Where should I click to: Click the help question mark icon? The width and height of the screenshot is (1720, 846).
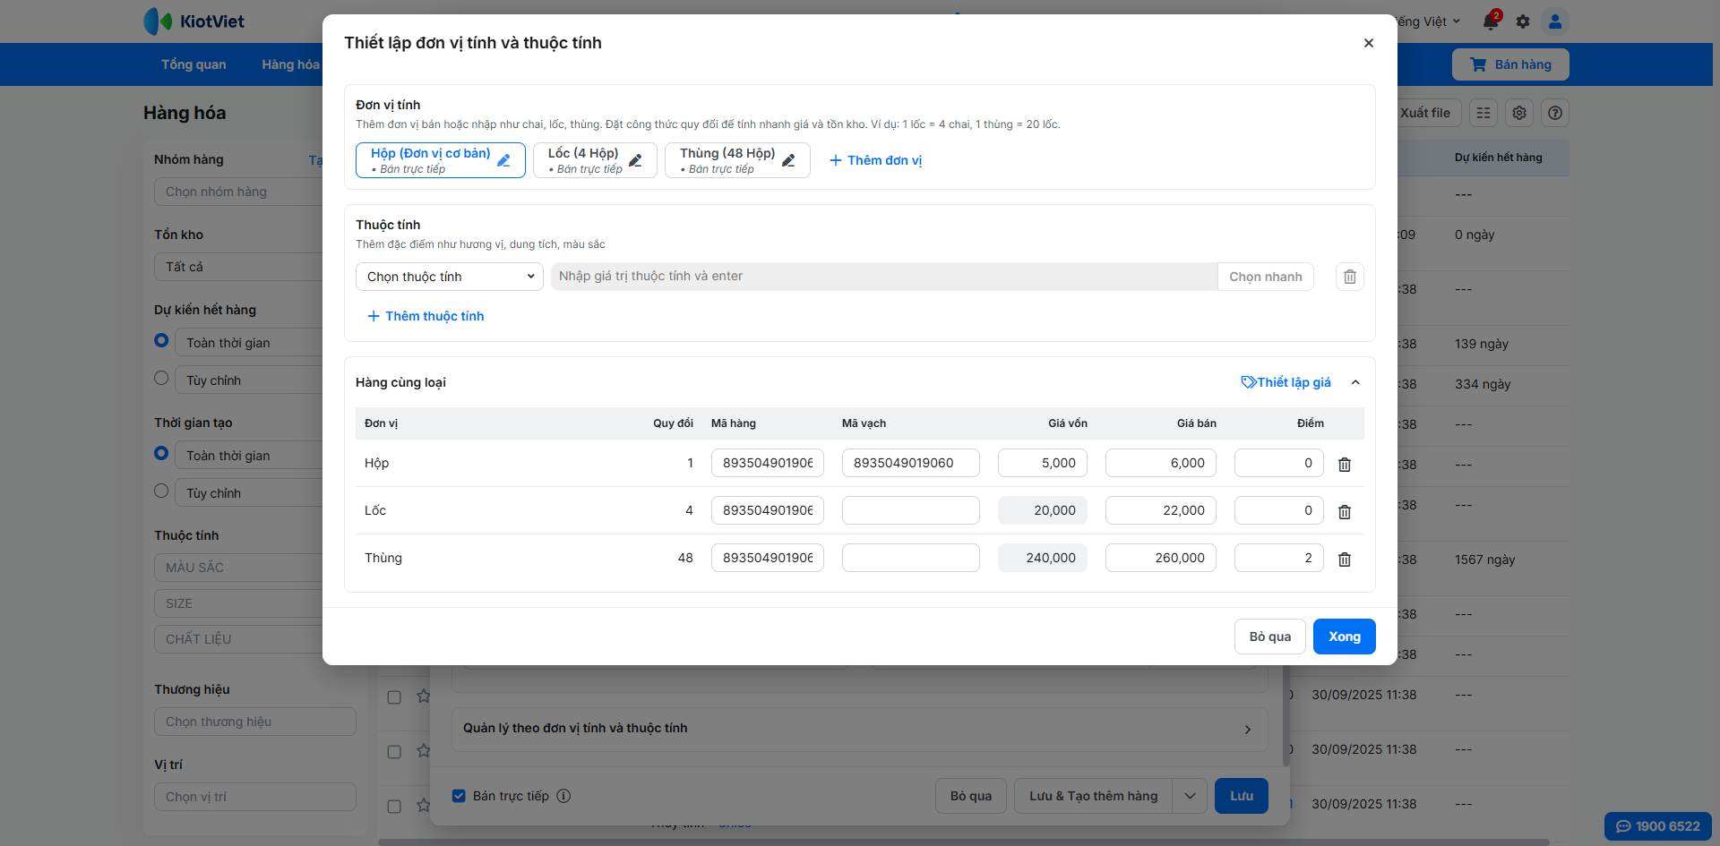(1555, 113)
